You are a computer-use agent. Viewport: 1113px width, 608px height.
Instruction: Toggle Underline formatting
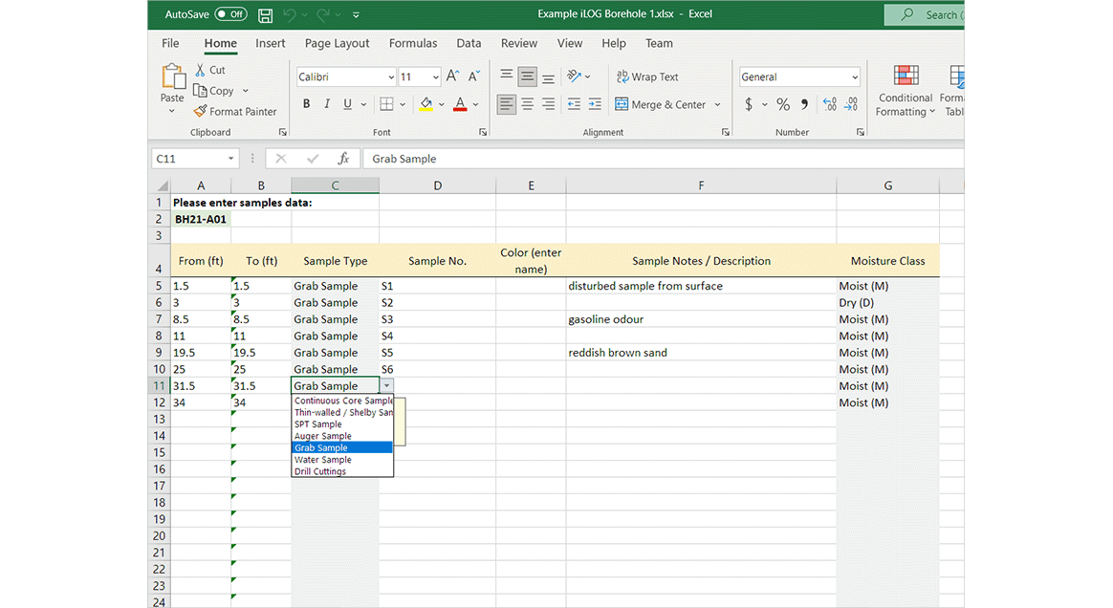pyautogui.click(x=347, y=104)
